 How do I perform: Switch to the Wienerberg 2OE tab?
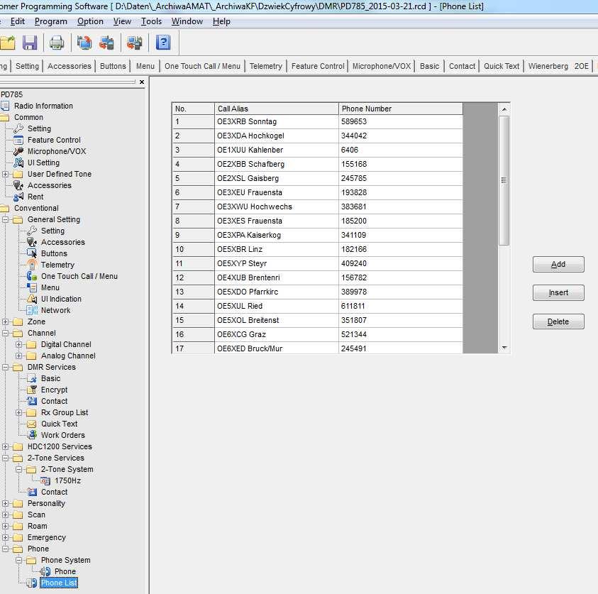click(558, 66)
